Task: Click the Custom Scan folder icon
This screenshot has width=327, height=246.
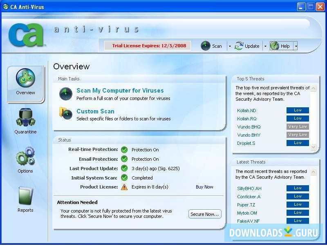Action: coord(66,113)
